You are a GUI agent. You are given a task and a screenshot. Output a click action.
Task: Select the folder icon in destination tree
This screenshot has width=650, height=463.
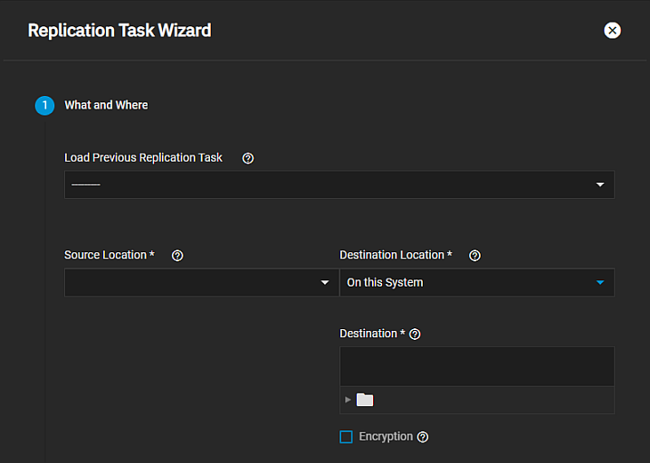365,400
